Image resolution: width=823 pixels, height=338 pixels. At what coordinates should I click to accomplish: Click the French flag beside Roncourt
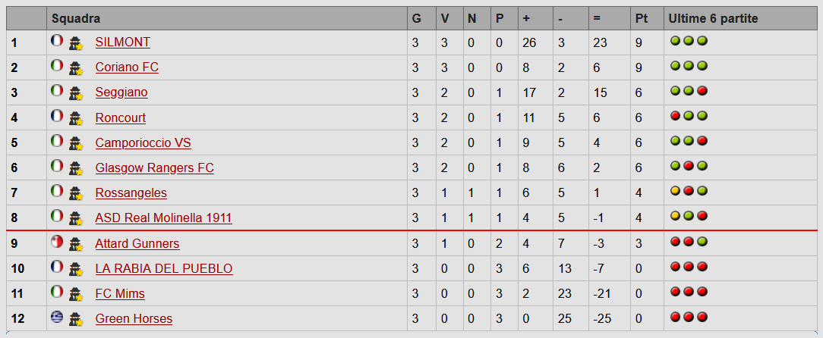click(x=56, y=116)
